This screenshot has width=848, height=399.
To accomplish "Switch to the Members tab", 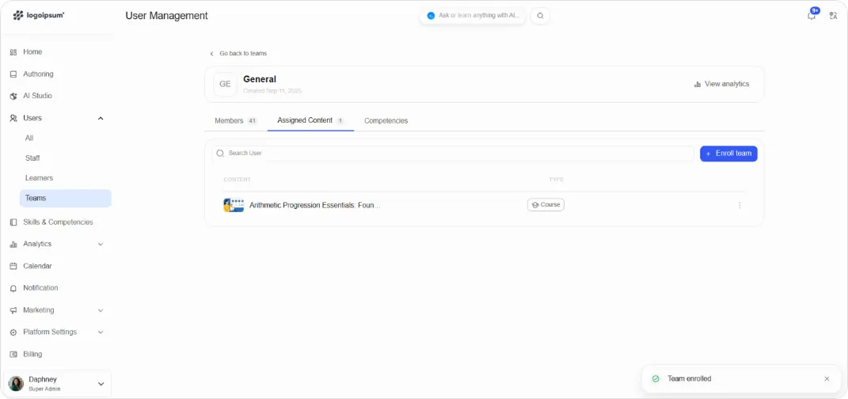I will pyautogui.click(x=236, y=120).
